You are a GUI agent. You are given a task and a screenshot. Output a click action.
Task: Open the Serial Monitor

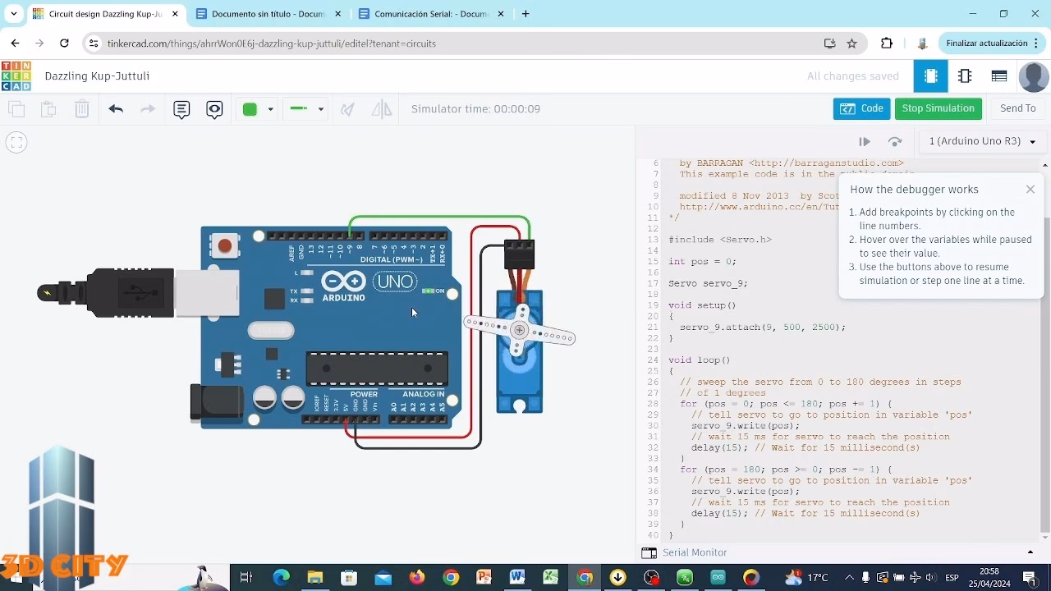pos(695,552)
